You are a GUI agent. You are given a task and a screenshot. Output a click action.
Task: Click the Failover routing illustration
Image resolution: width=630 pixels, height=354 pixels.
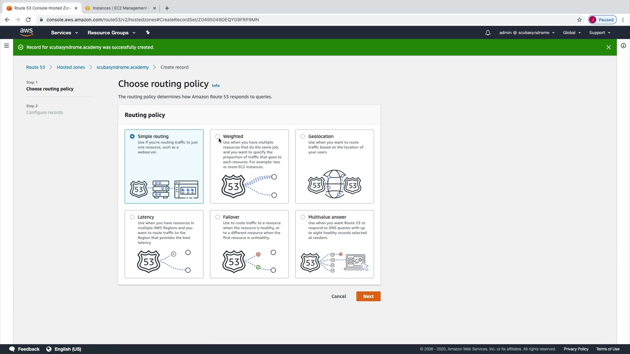[249, 261]
